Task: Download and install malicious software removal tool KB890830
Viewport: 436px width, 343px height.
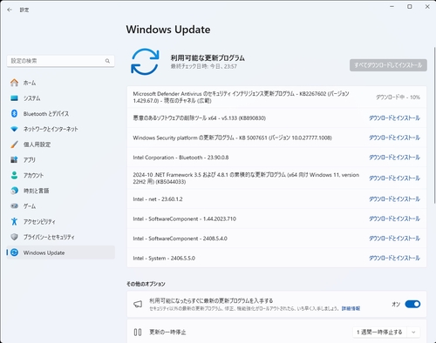Action: (394, 118)
